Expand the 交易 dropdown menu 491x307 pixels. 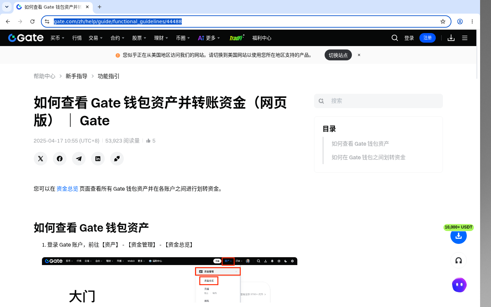click(x=95, y=38)
